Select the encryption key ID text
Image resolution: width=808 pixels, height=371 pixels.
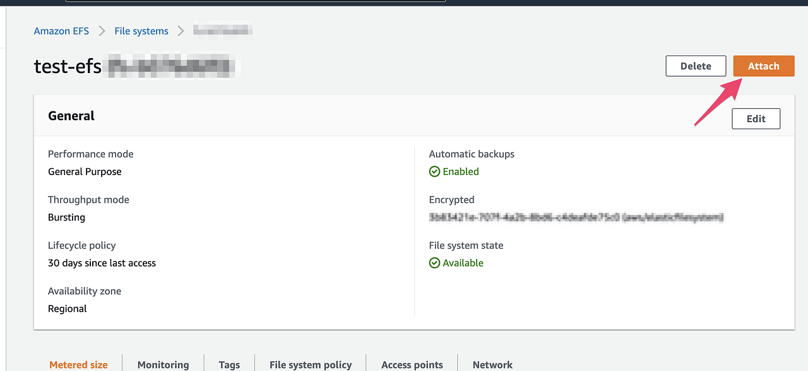pos(576,217)
